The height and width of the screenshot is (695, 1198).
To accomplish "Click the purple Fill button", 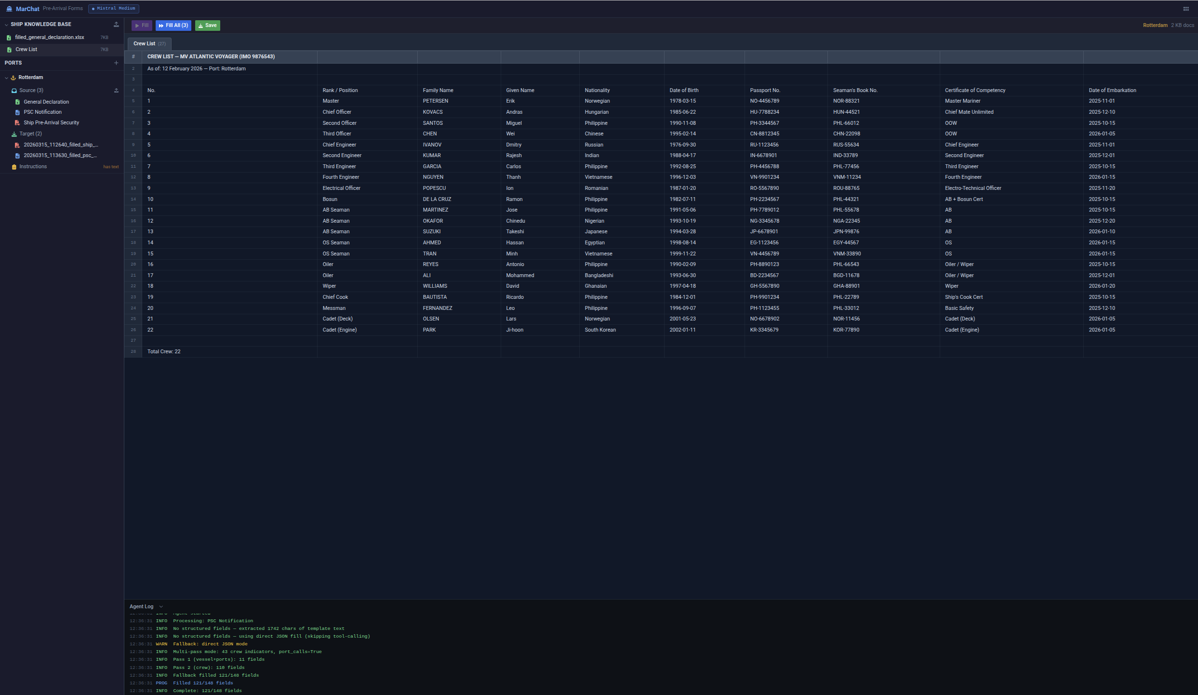I will (x=142, y=26).
